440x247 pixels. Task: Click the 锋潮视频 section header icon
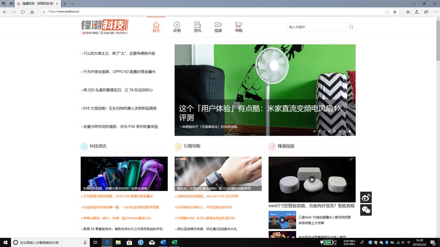(272, 146)
